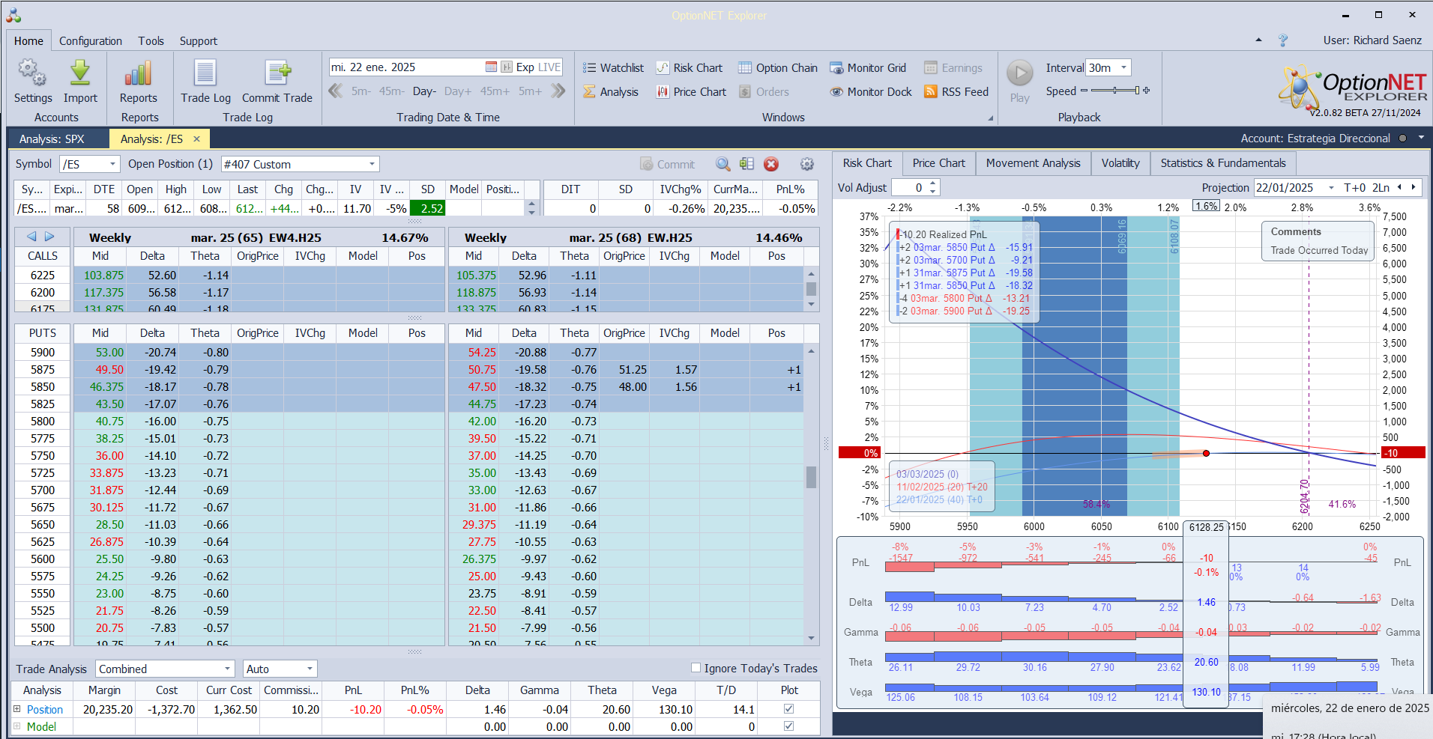
Task: Open the Watchlist window
Action: coord(614,68)
